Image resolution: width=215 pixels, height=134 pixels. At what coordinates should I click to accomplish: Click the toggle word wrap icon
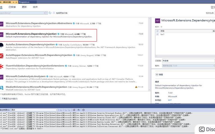(x=78, y=110)
